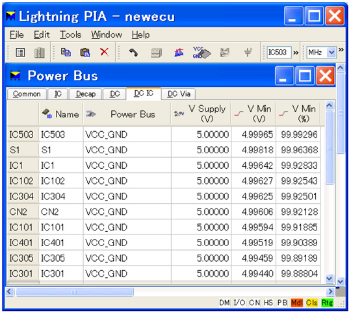
Task: Click the VCC GND power bus icon
Action: 201,53
